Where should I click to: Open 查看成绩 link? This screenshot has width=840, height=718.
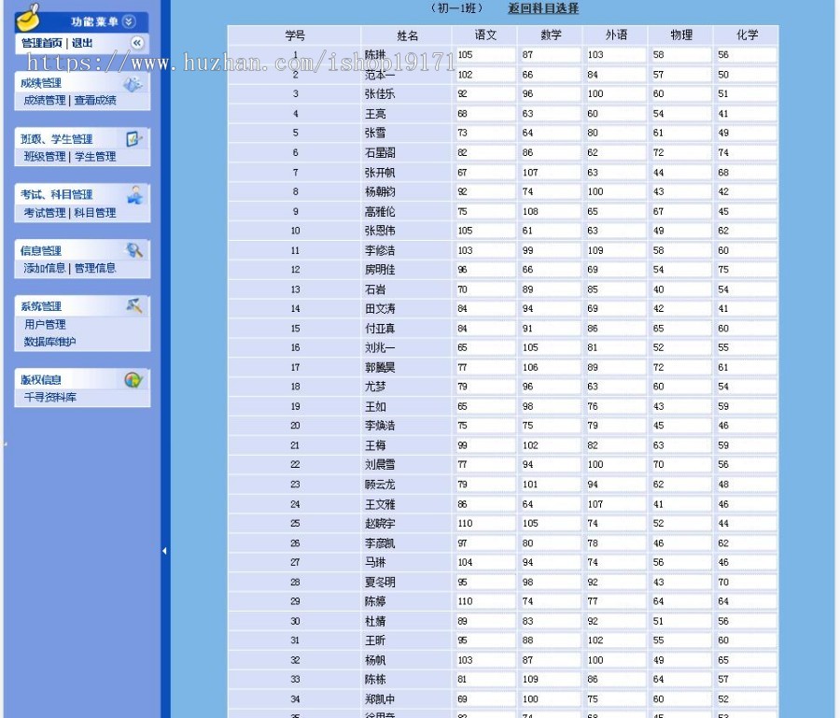95,100
